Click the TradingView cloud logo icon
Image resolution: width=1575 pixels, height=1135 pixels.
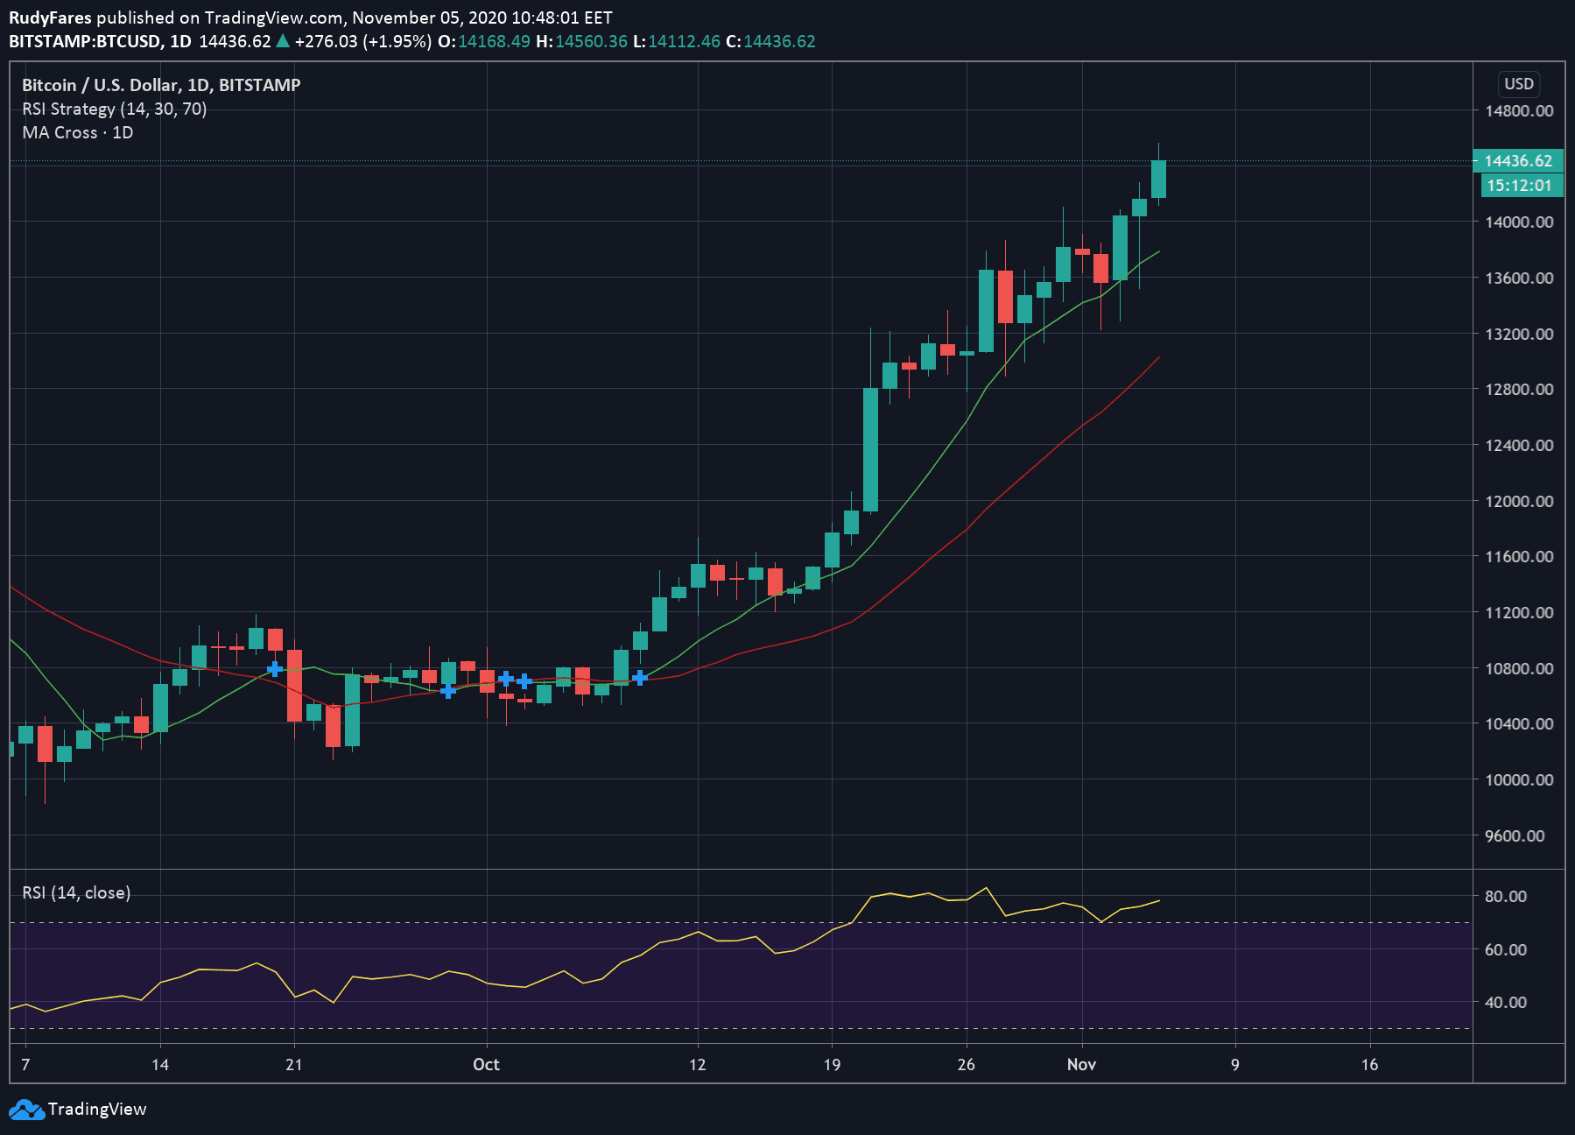click(x=26, y=1110)
